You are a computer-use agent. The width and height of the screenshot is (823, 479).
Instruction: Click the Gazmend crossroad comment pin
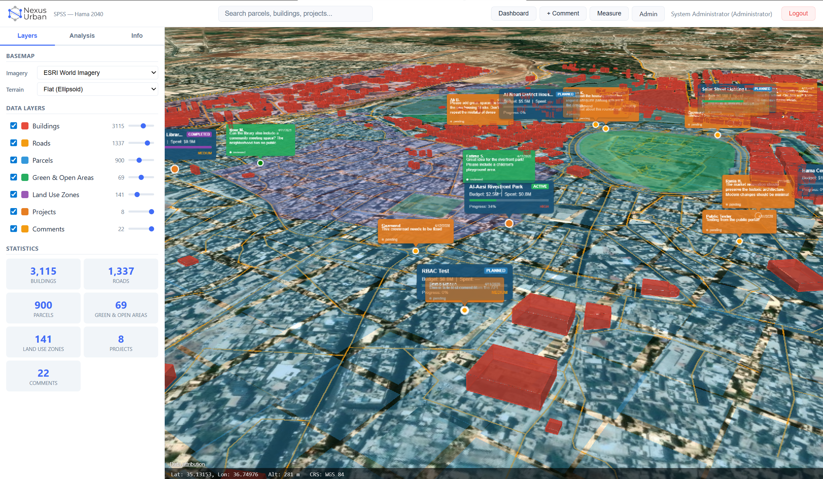[x=416, y=251]
